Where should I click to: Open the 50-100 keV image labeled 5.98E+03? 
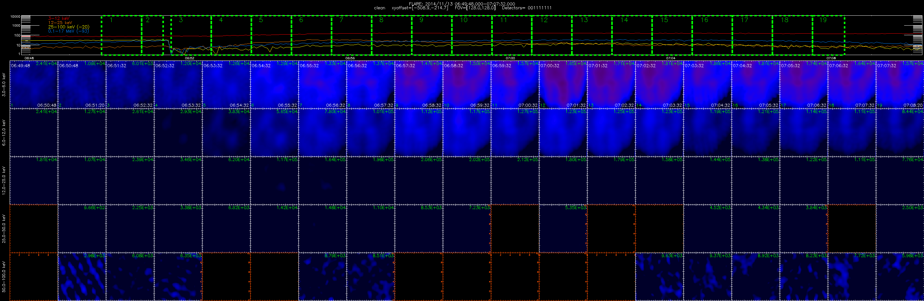coord(900,277)
